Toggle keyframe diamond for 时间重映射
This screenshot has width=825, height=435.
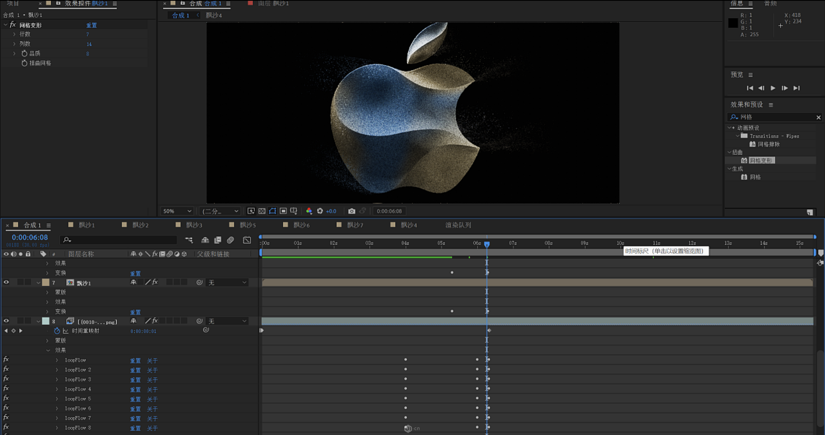pyautogui.click(x=13, y=331)
